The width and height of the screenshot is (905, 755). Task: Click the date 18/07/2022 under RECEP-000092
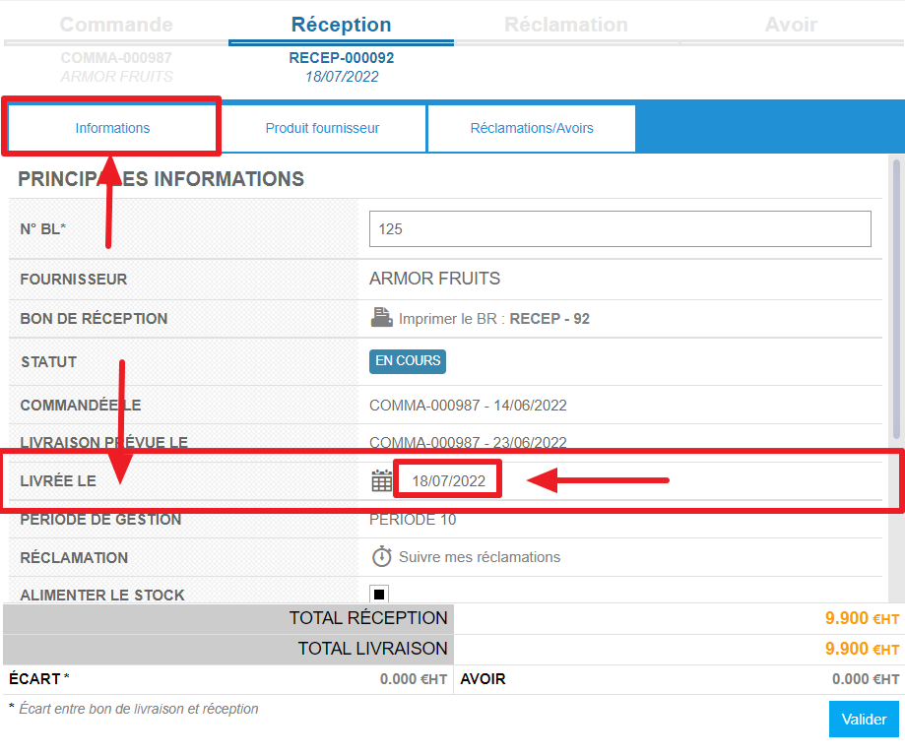(x=342, y=77)
